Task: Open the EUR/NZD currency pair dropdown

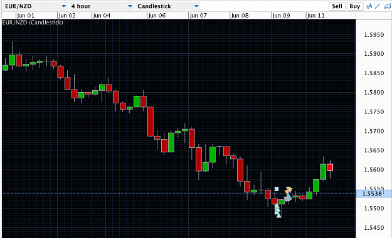Action: click(x=35, y=6)
